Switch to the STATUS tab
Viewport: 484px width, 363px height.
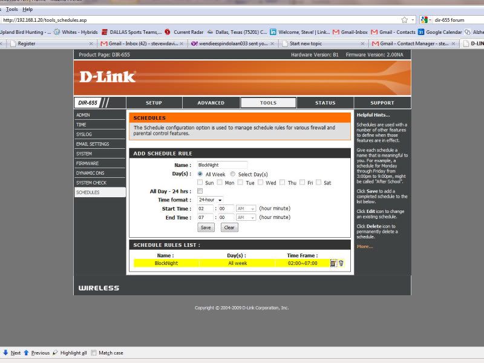325,103
